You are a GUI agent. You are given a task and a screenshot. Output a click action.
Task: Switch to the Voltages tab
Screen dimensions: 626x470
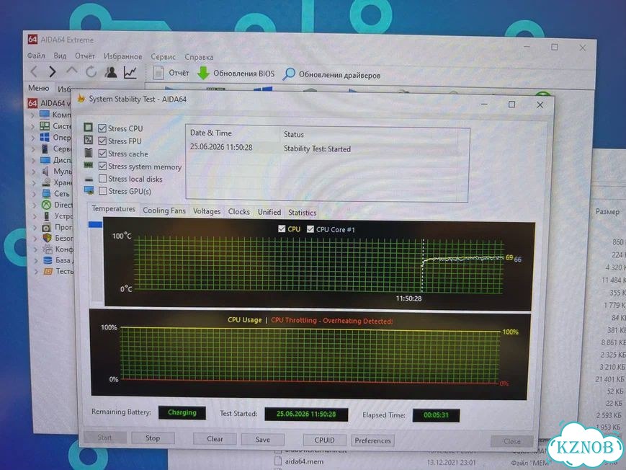tap(207, 211)
